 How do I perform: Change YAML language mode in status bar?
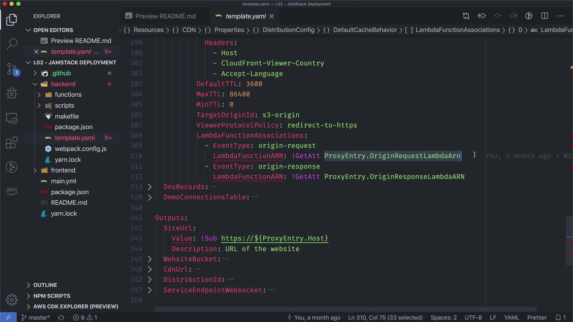pos(512,318)
